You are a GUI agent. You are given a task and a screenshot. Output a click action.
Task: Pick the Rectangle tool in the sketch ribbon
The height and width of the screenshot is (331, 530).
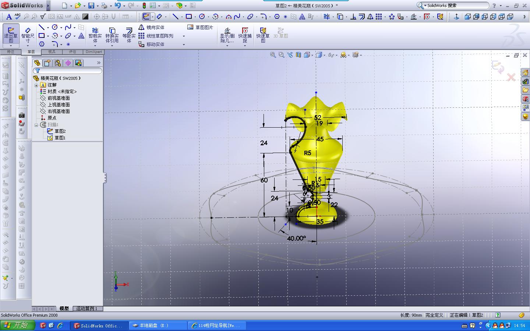click(42, 36)
